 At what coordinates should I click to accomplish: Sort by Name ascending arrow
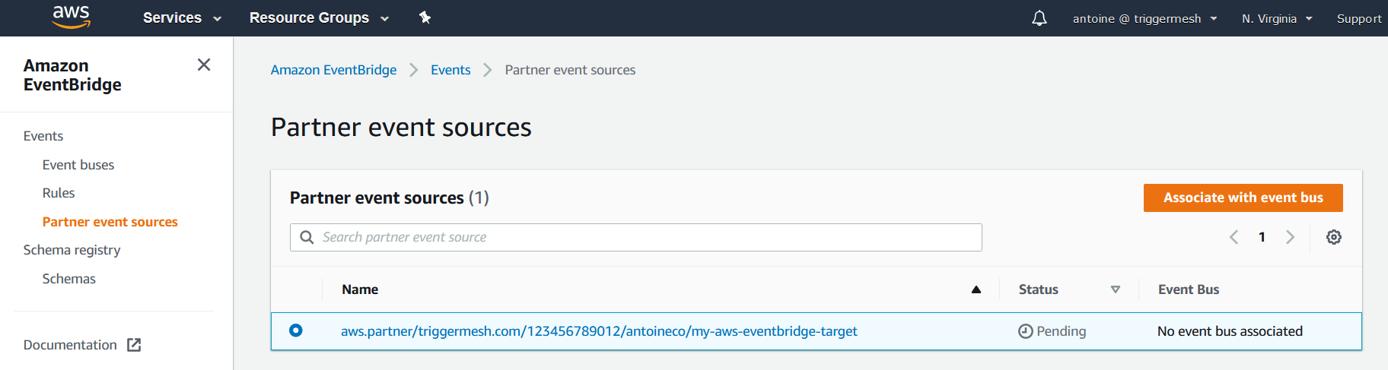pyautogui.click(x=976, y=289)
